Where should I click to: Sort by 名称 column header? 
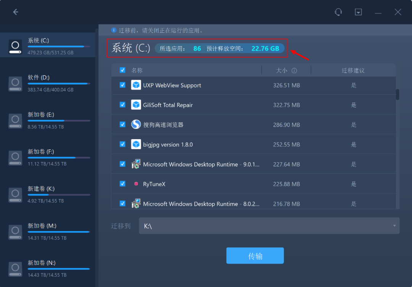click(x=137, y=71)
